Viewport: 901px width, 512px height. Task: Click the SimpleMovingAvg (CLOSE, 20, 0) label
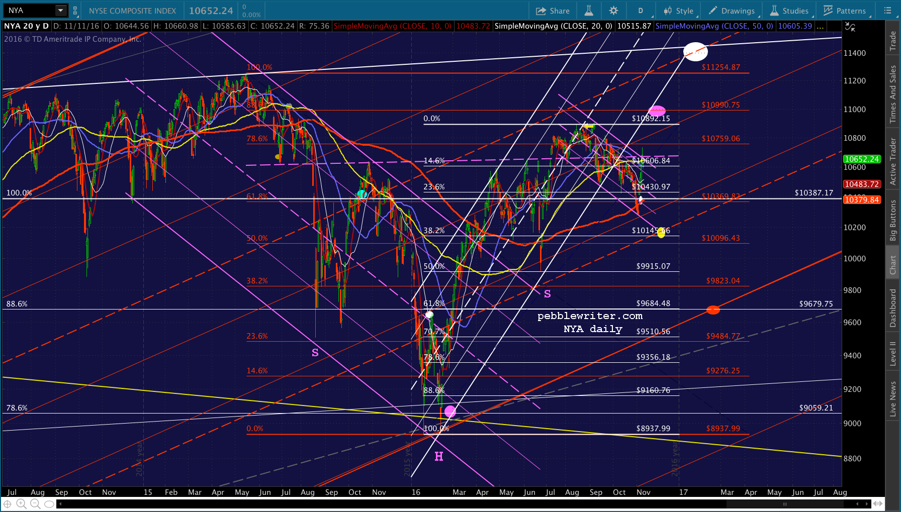[554, 26]
